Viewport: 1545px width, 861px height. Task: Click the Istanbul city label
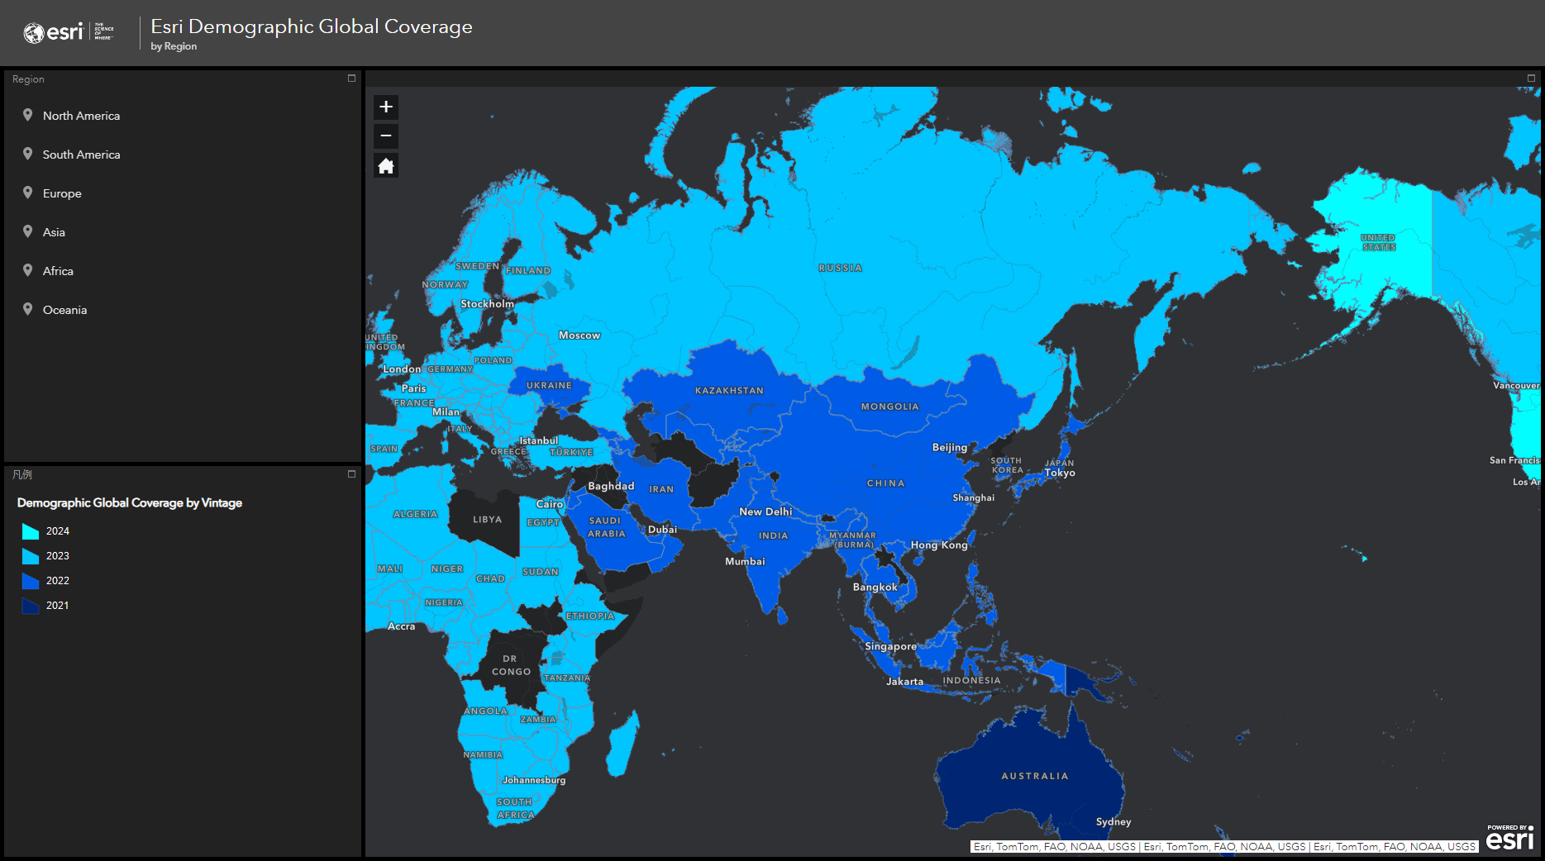(538, 441)
